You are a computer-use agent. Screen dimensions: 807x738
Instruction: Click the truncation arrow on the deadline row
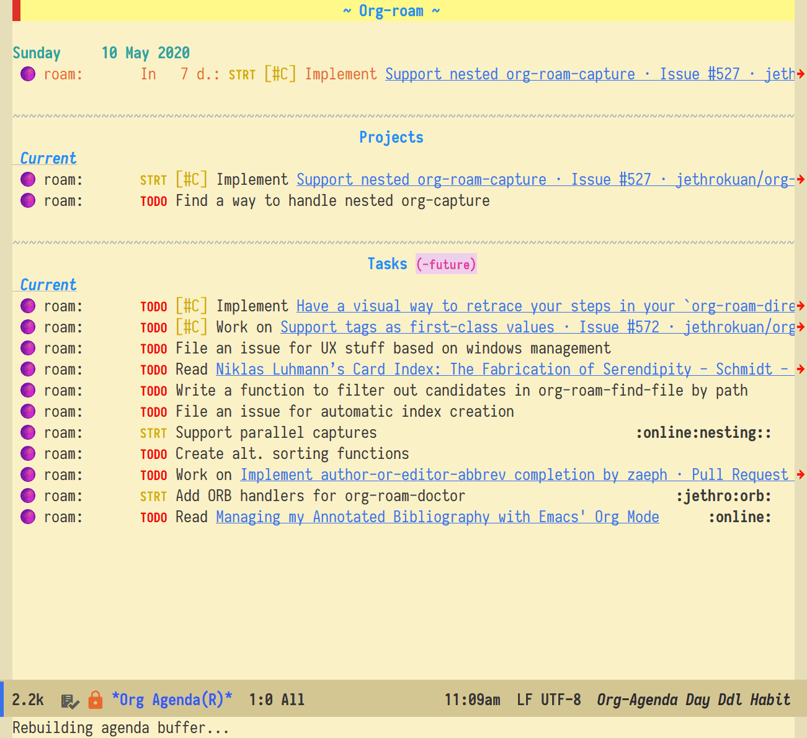click(x=801, y=74)
